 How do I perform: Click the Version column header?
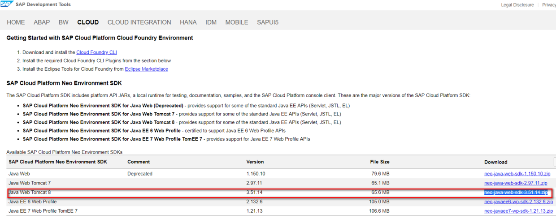point(255,162)
